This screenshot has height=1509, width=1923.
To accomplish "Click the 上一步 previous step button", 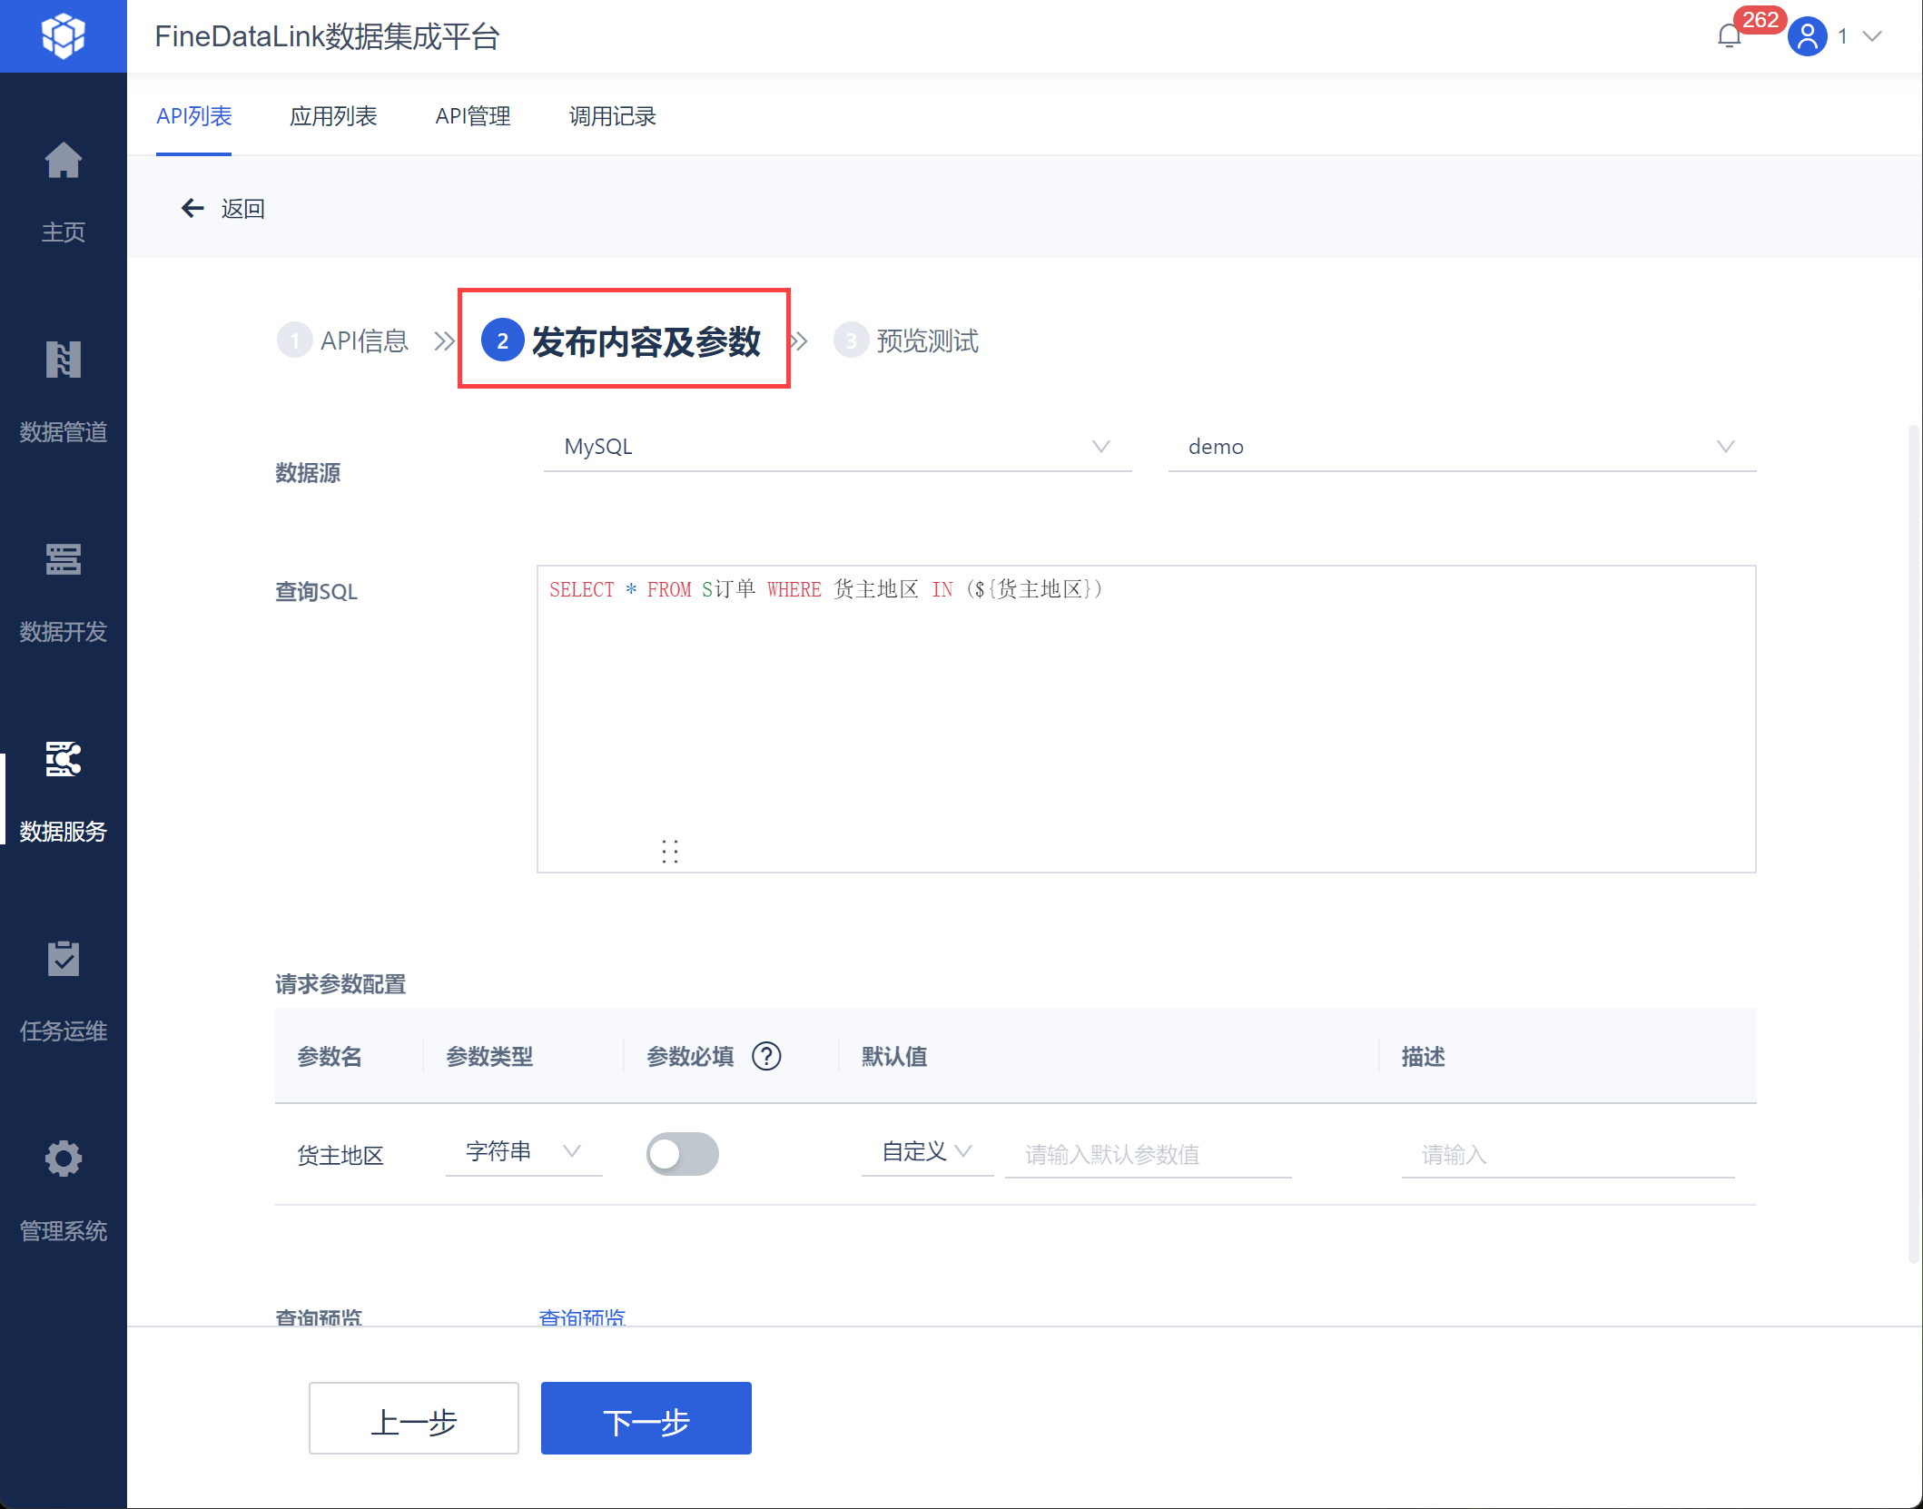I will coord(413,1419).
